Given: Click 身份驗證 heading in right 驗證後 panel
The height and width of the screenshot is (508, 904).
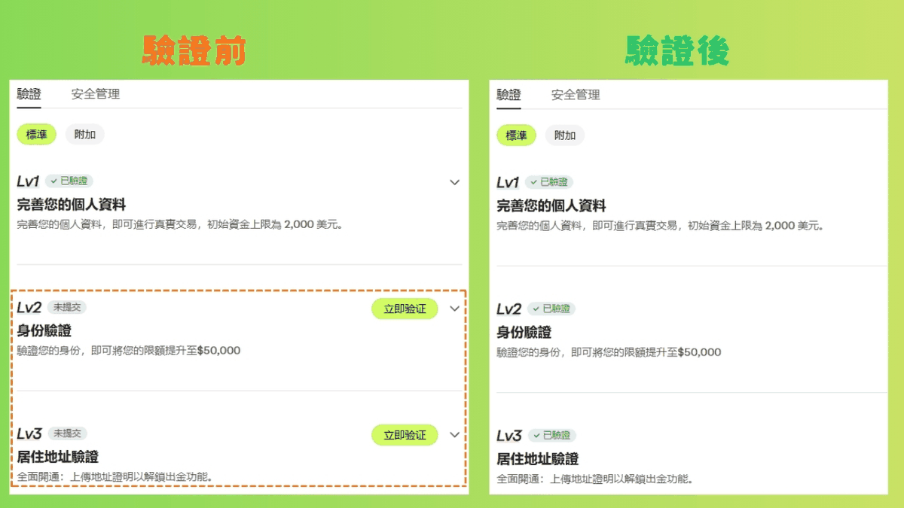Looking at the screenshot, I should (524, 333).
